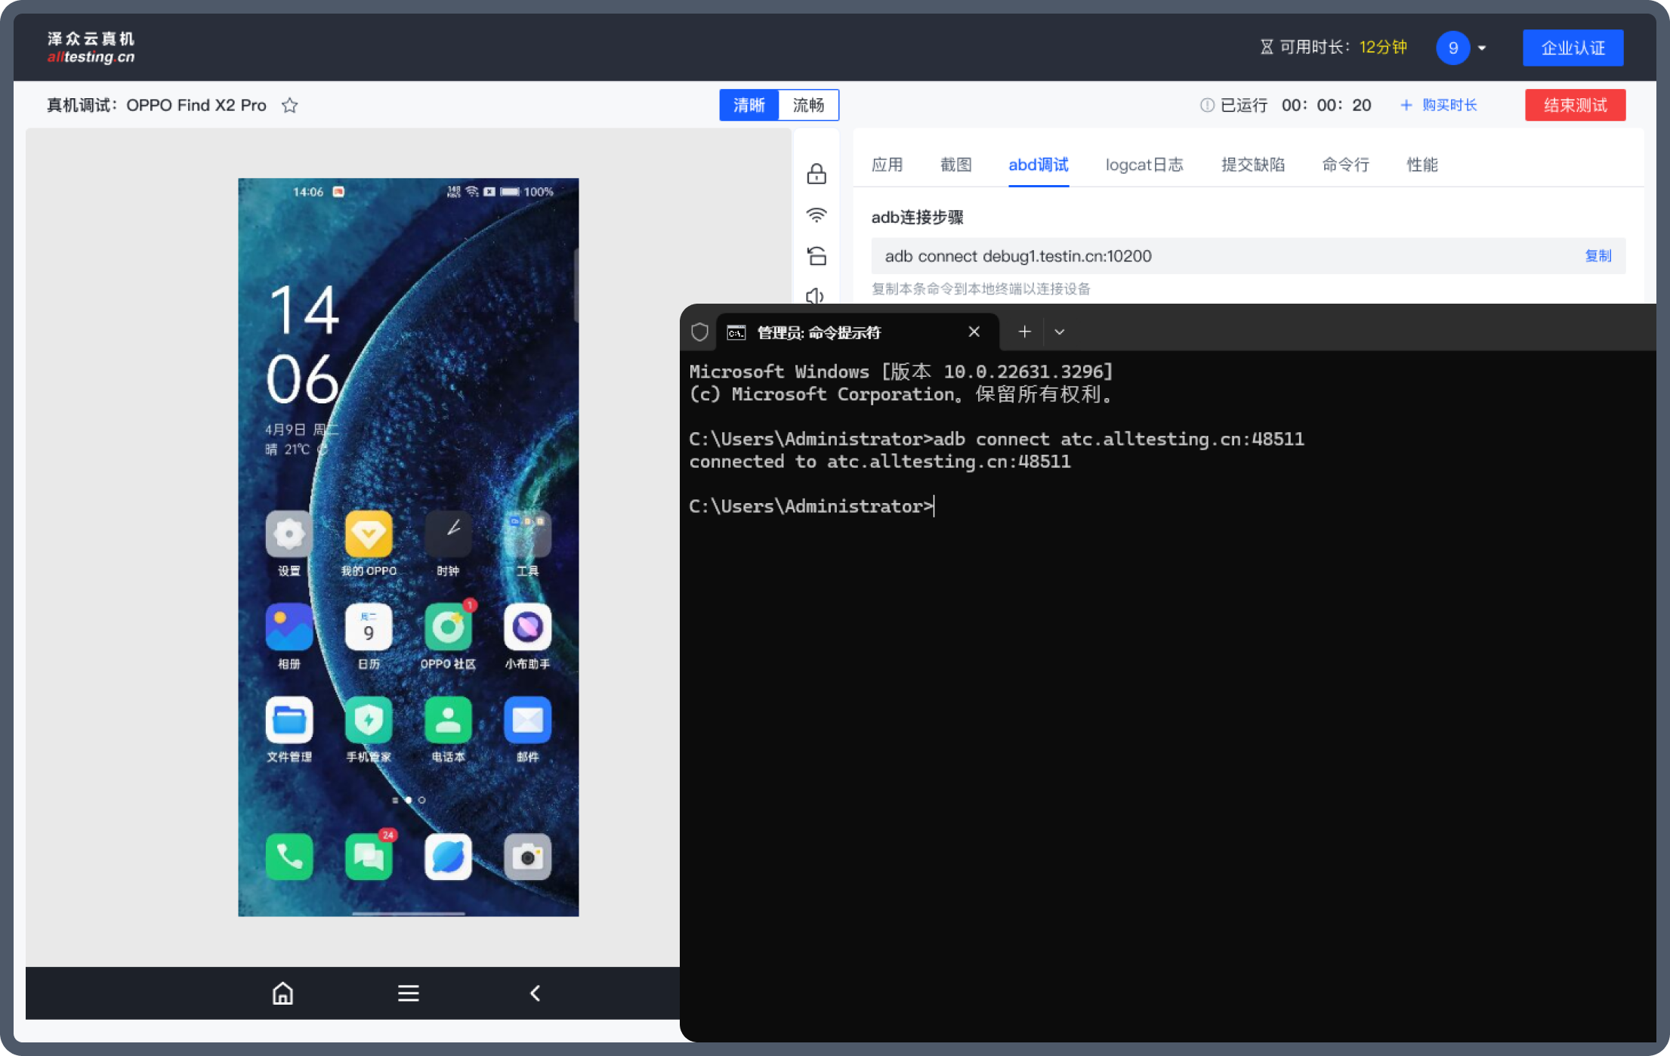Click the rotate screen icon

pos(816,256)
